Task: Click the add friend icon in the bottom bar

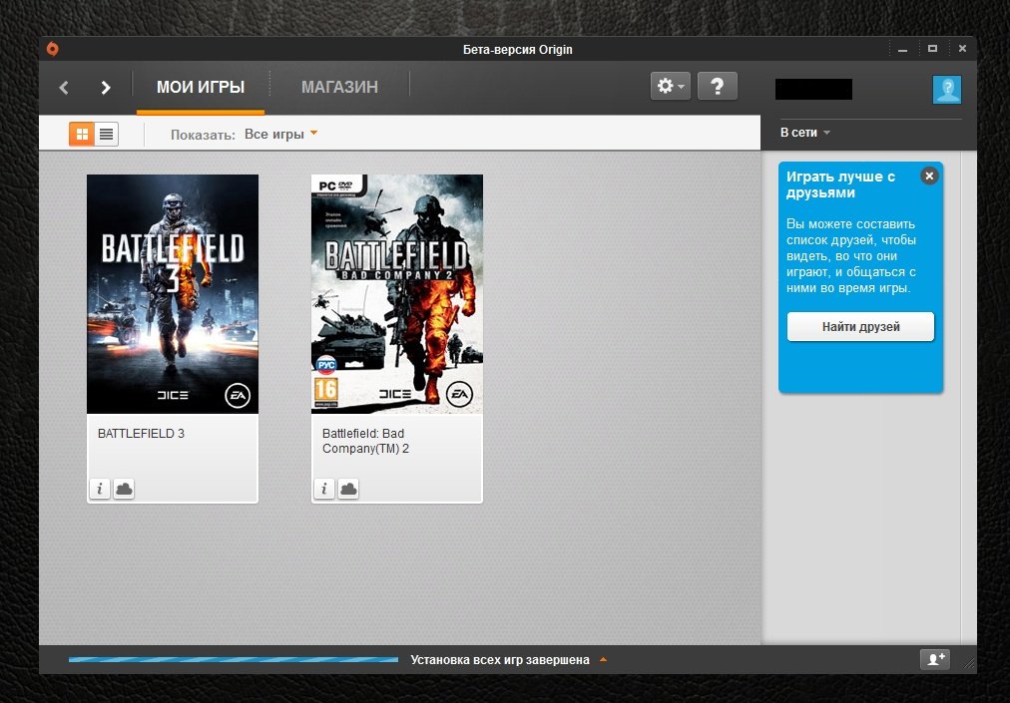Action: [x=935, y=659]
